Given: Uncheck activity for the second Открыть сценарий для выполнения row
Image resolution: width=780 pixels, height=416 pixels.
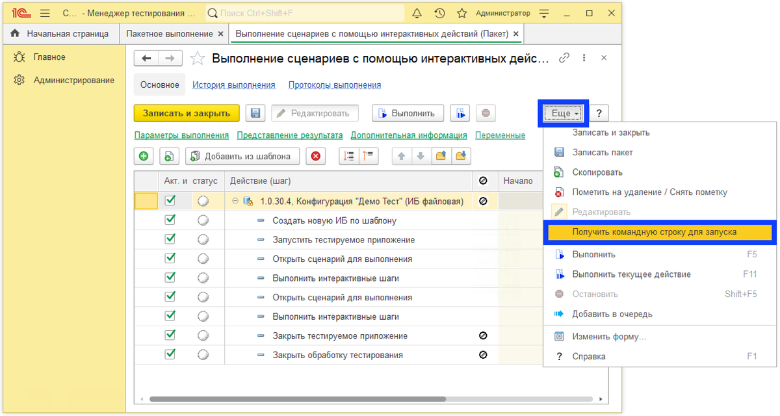Looking at the screenshot, I should point(170,297).
